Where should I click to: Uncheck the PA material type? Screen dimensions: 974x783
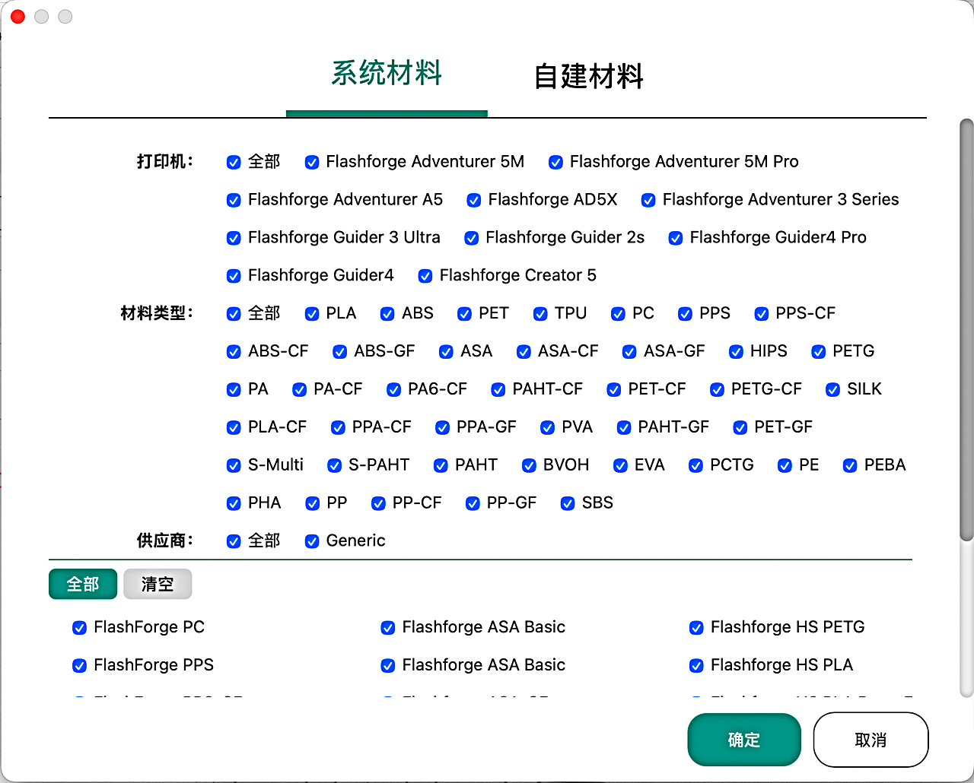coord(234,390)
